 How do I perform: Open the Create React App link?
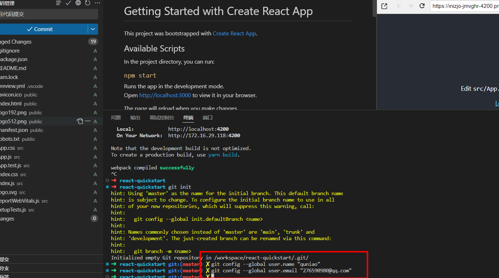tap(234, 34)
